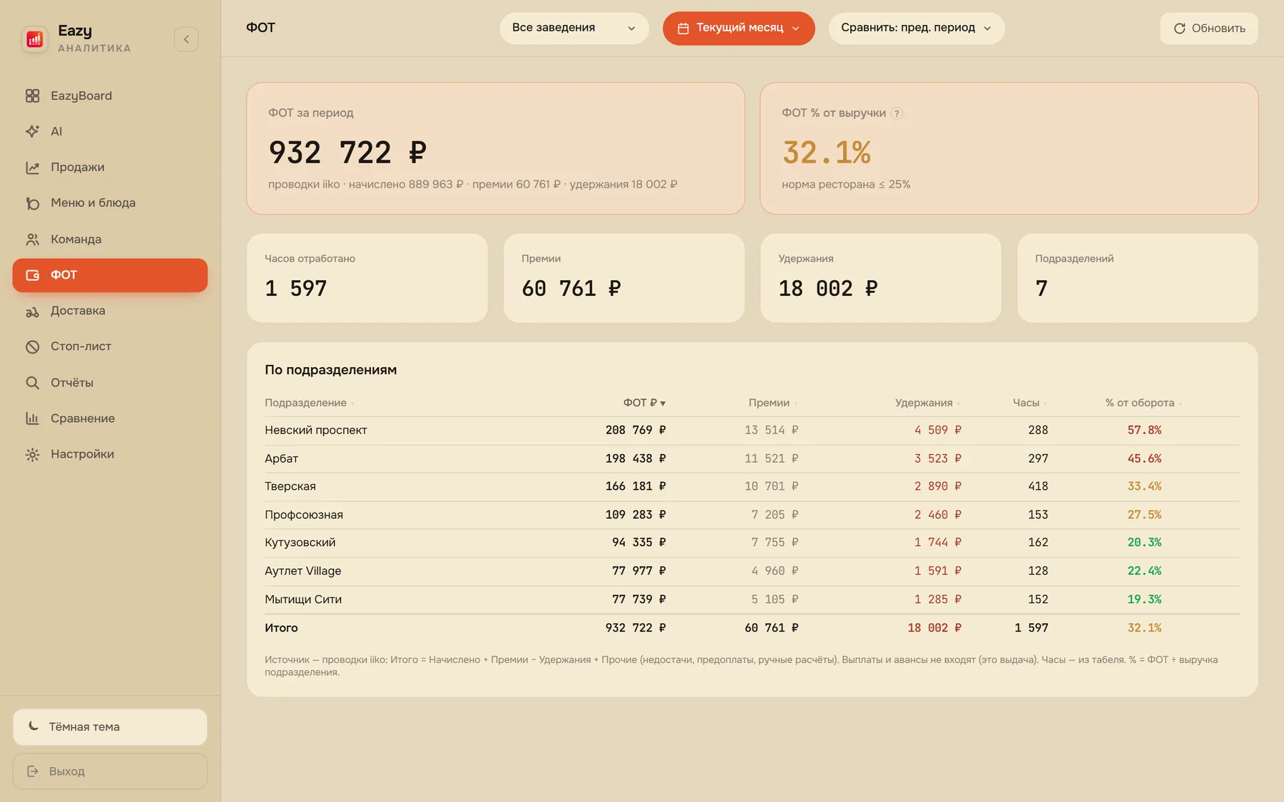Click the Удержания 18 002 ₽ card value
The image size is (1284, 802).
click(x=828, y=288)
